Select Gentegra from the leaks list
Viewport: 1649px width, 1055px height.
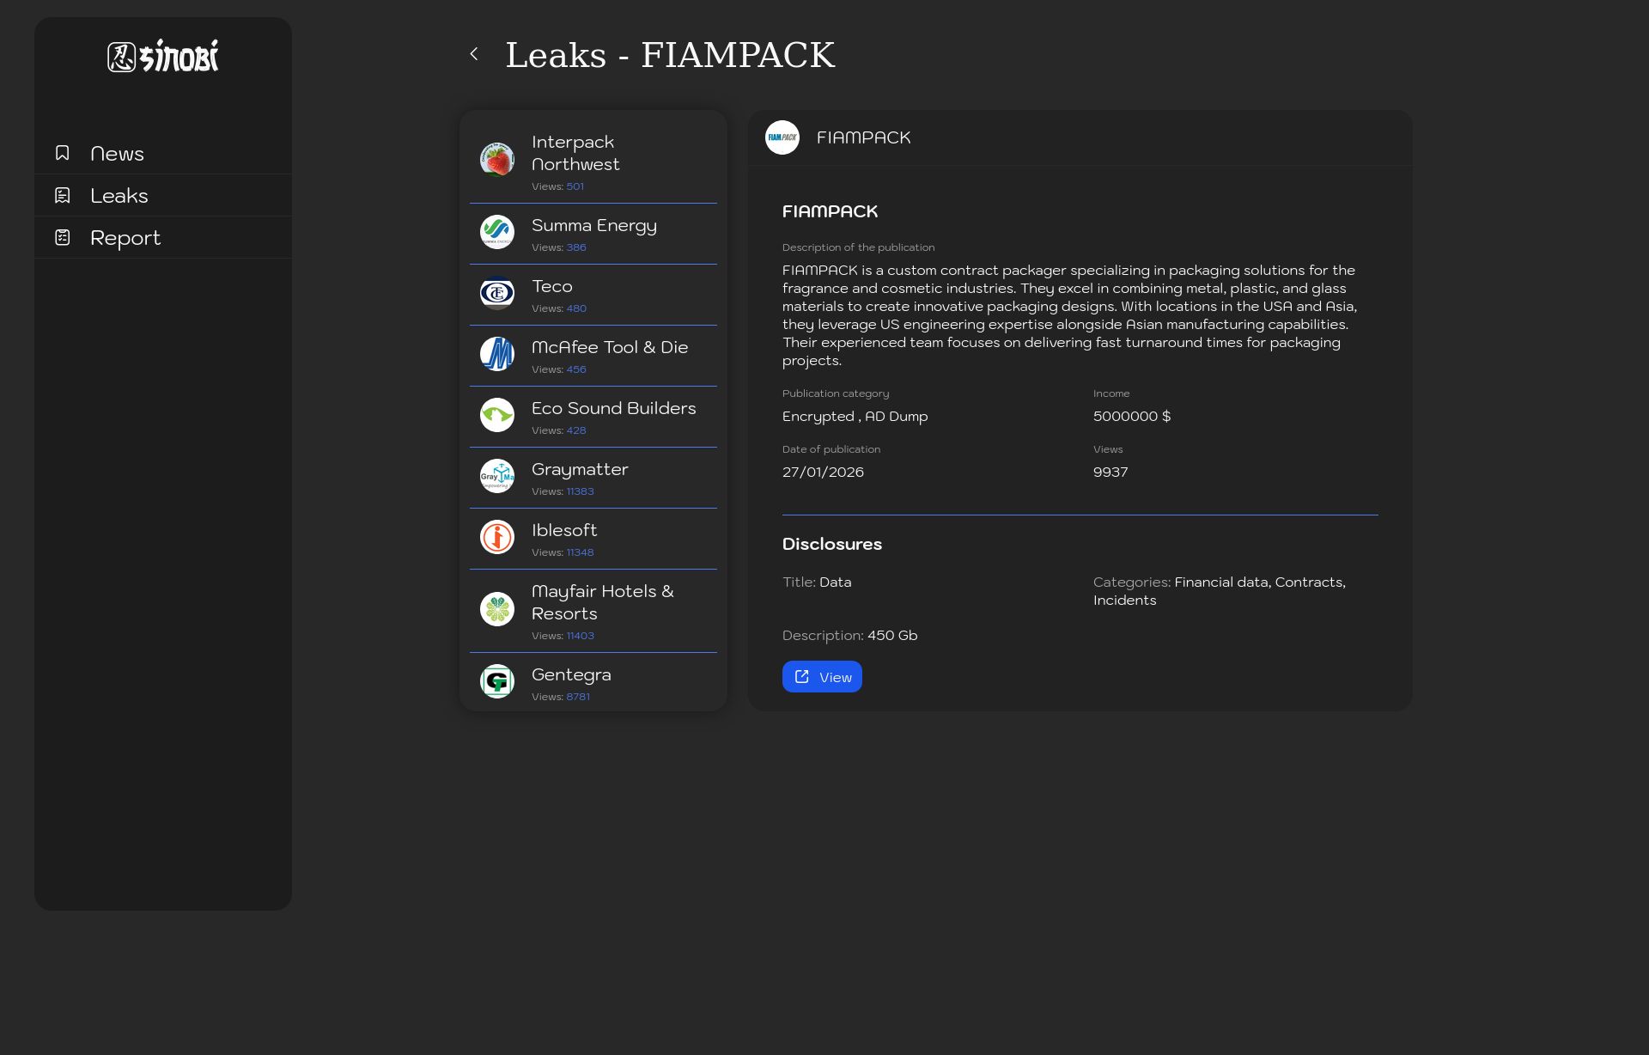(571, 675)
